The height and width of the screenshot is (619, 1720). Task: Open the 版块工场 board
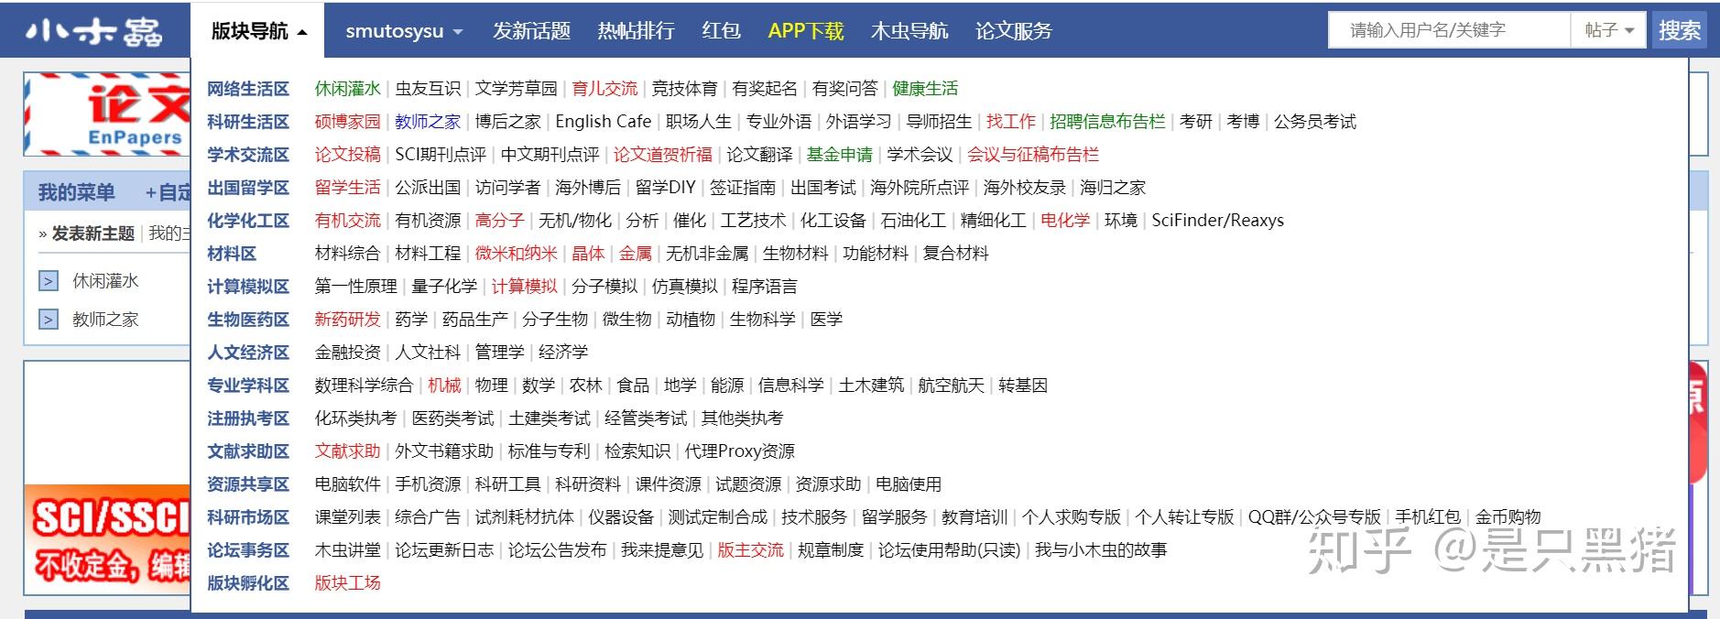pos(347,583)
